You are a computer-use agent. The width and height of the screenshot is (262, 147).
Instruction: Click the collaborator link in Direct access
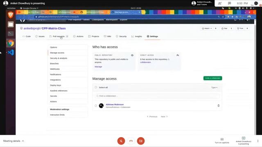tap(145, 62)
